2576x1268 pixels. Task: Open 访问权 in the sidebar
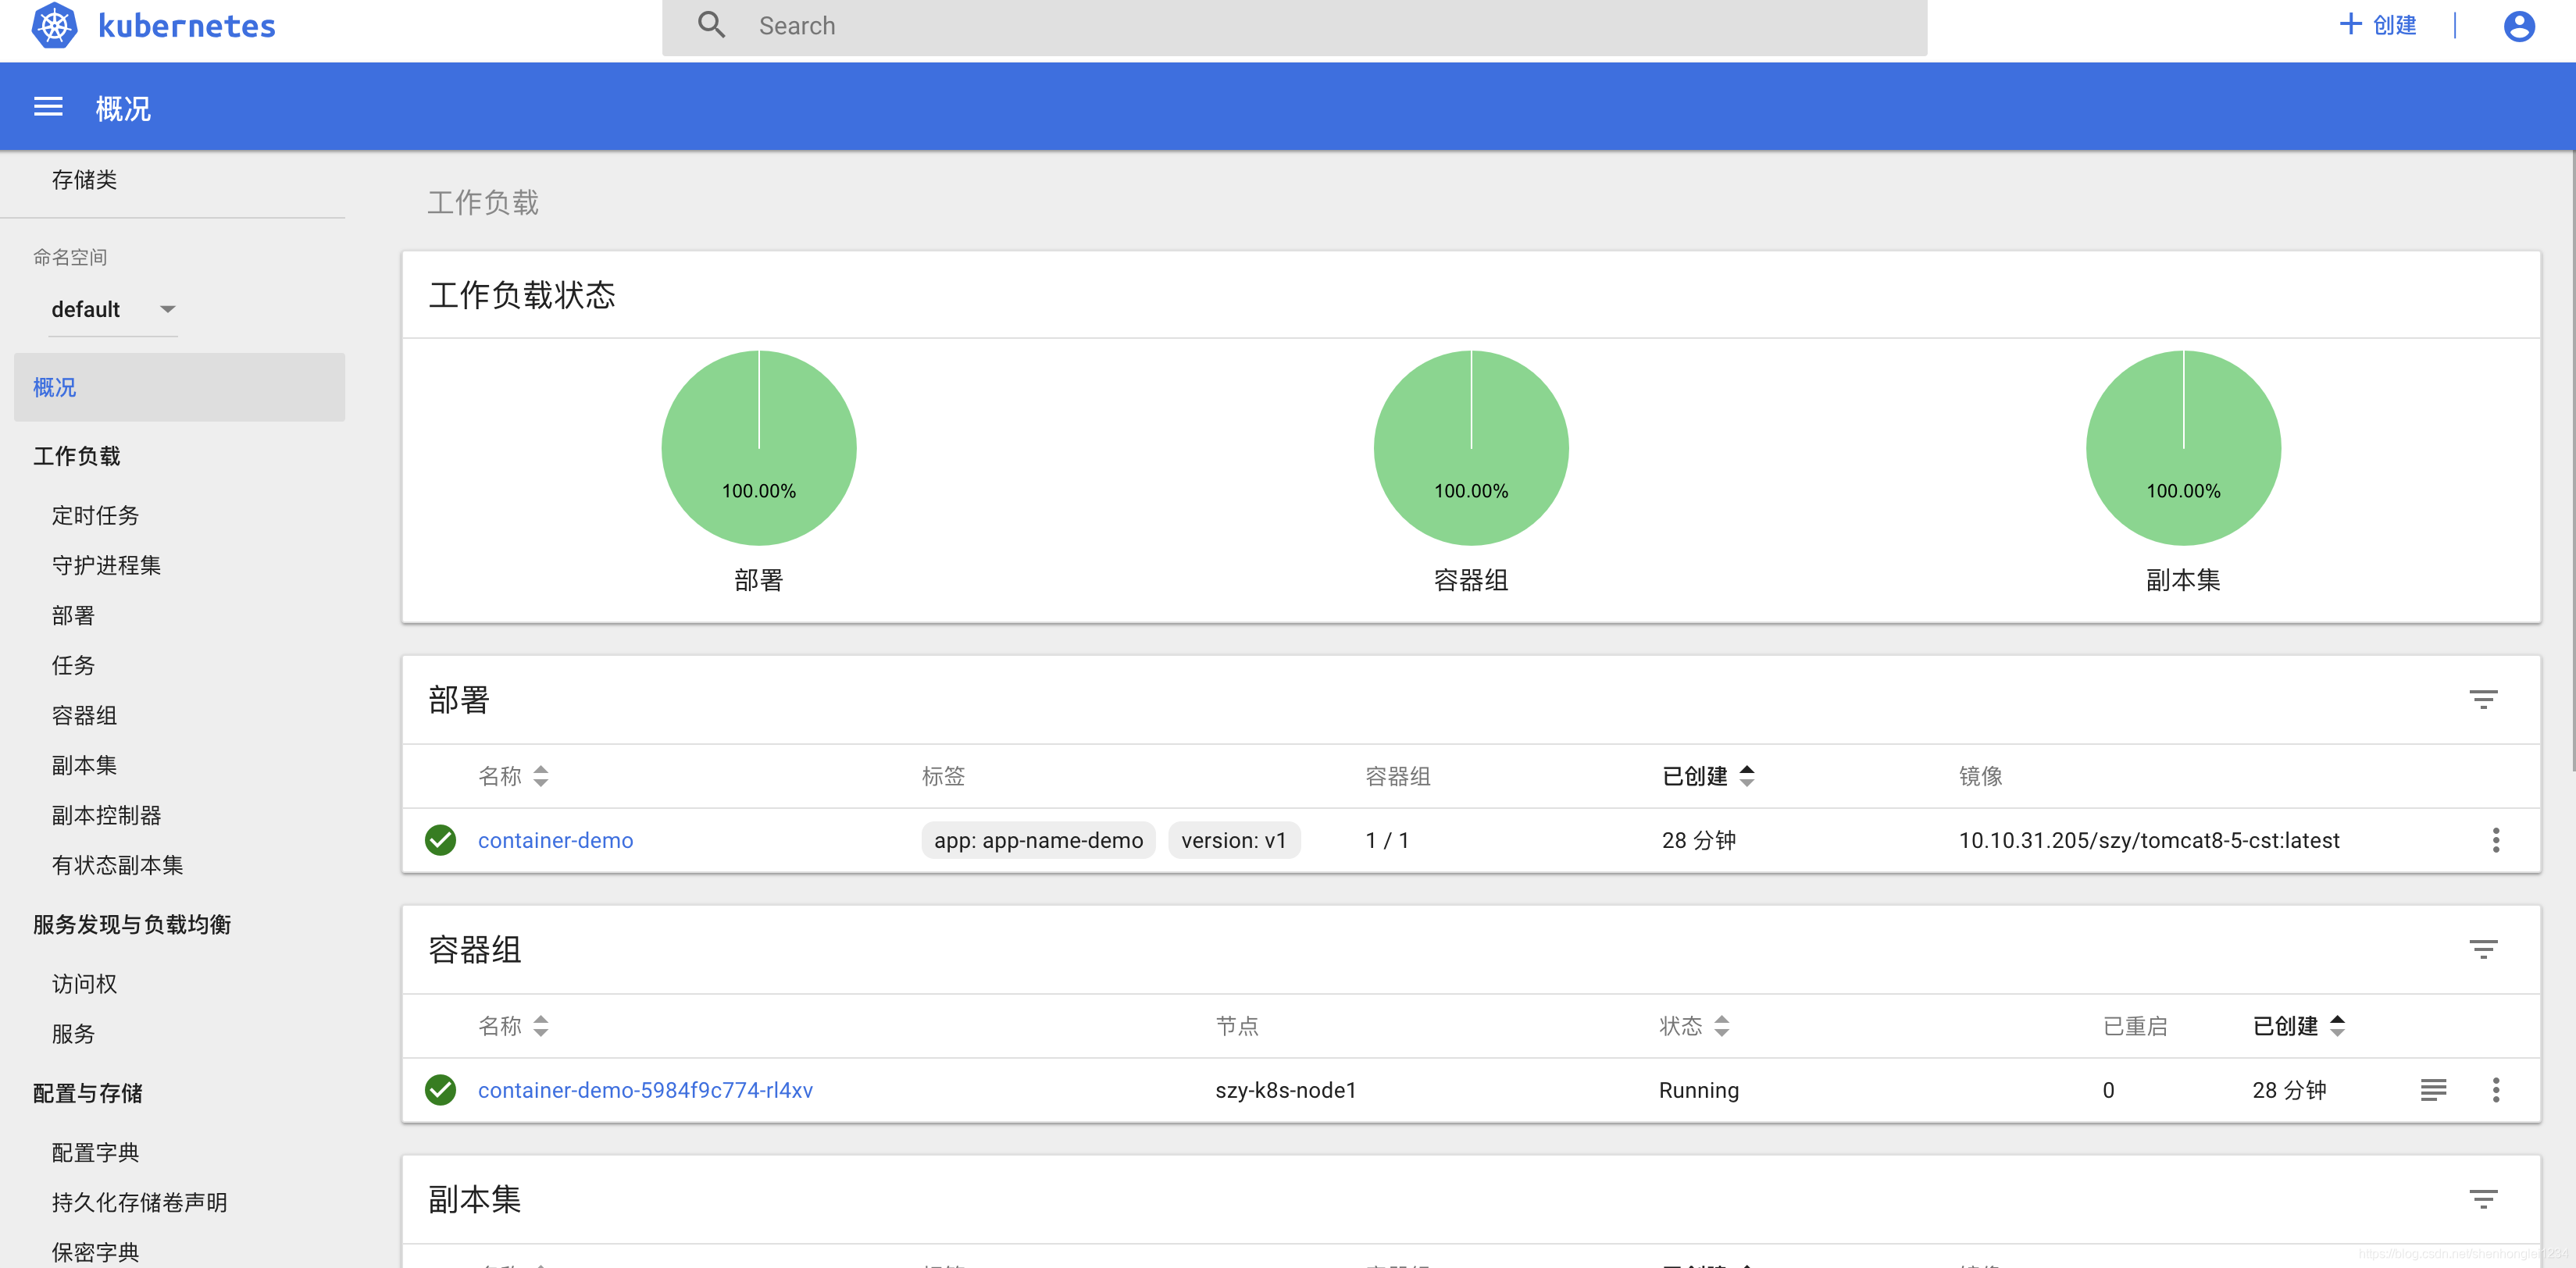tap(84, 985)
